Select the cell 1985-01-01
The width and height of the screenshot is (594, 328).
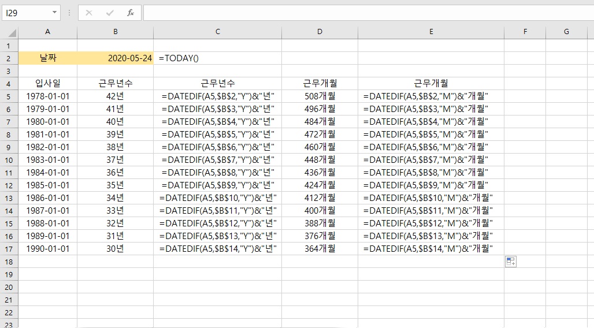click(x=48, y=185)
